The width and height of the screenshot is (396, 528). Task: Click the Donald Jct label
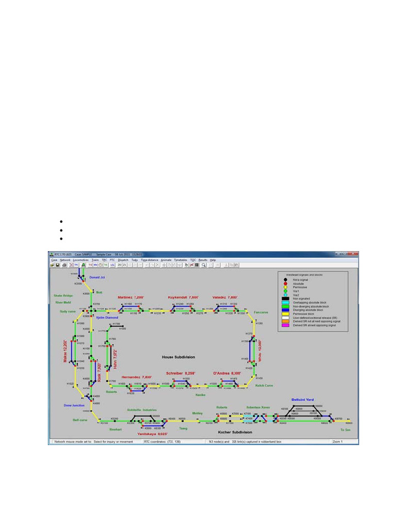[97, 277]
